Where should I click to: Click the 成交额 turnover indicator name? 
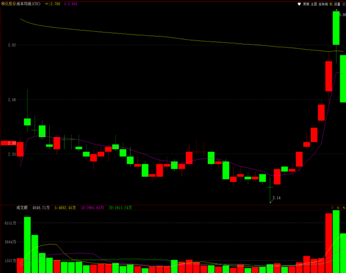(x=22, y=207)
